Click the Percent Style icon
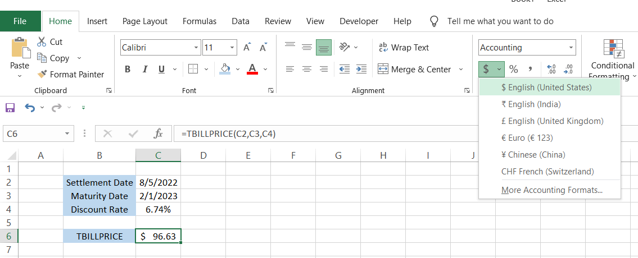Screen dimensions: 638x258 [x=513, y=70]
